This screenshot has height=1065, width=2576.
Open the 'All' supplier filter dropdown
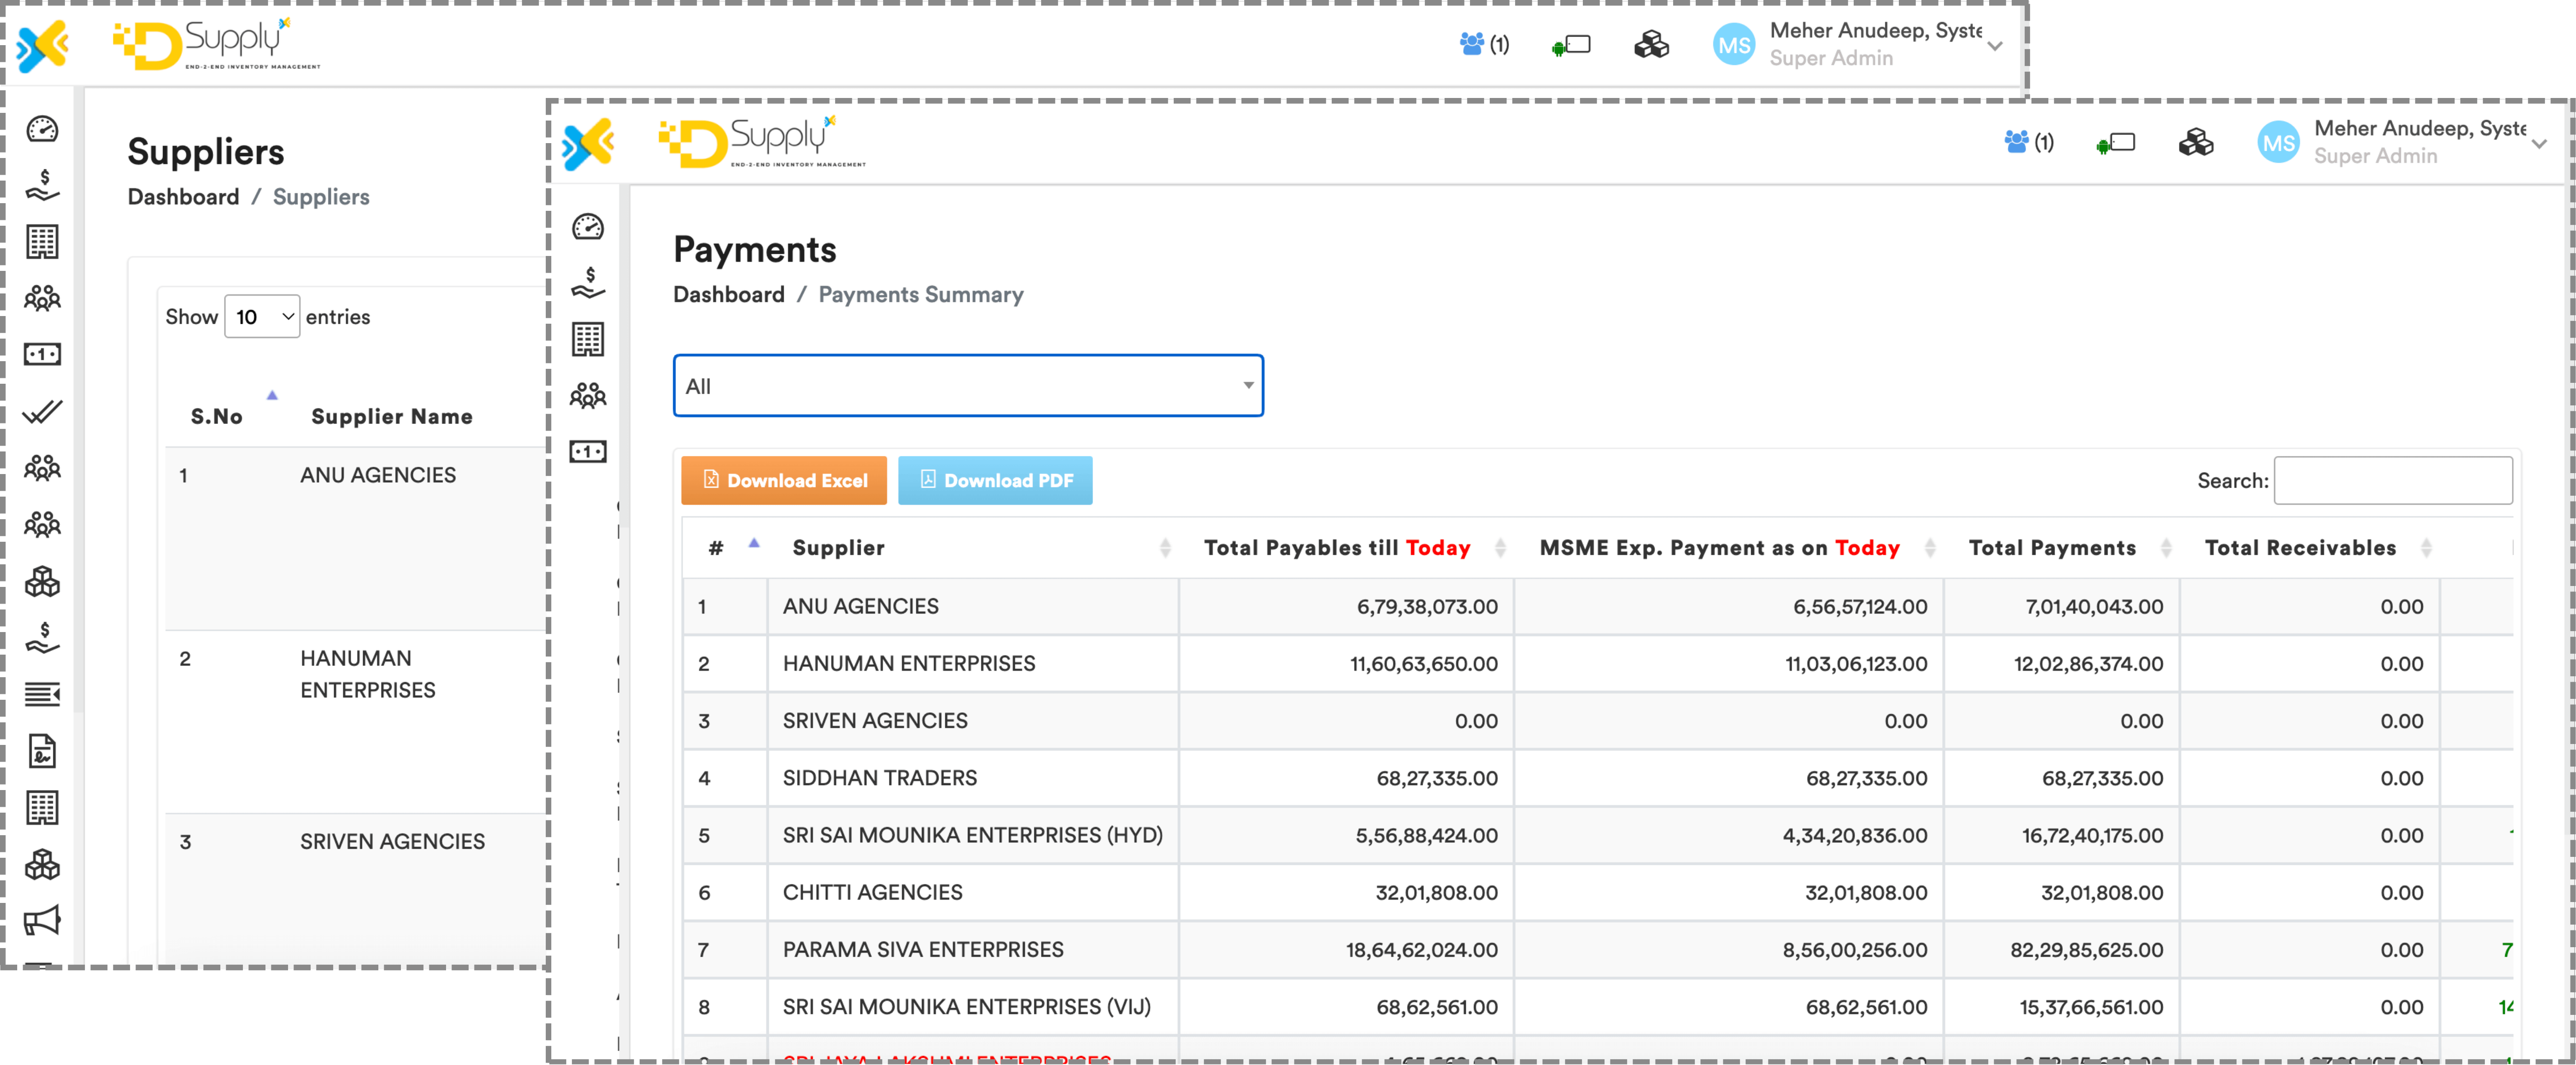point(968,385)
